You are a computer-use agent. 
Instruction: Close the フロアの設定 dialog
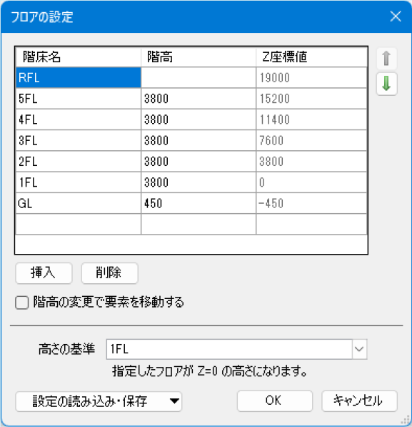click(396, 16)
